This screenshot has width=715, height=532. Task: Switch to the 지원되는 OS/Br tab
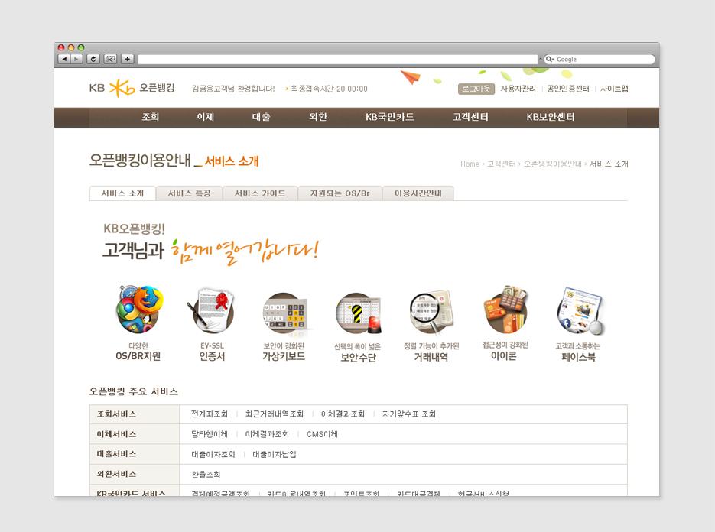tap(340, 193)
